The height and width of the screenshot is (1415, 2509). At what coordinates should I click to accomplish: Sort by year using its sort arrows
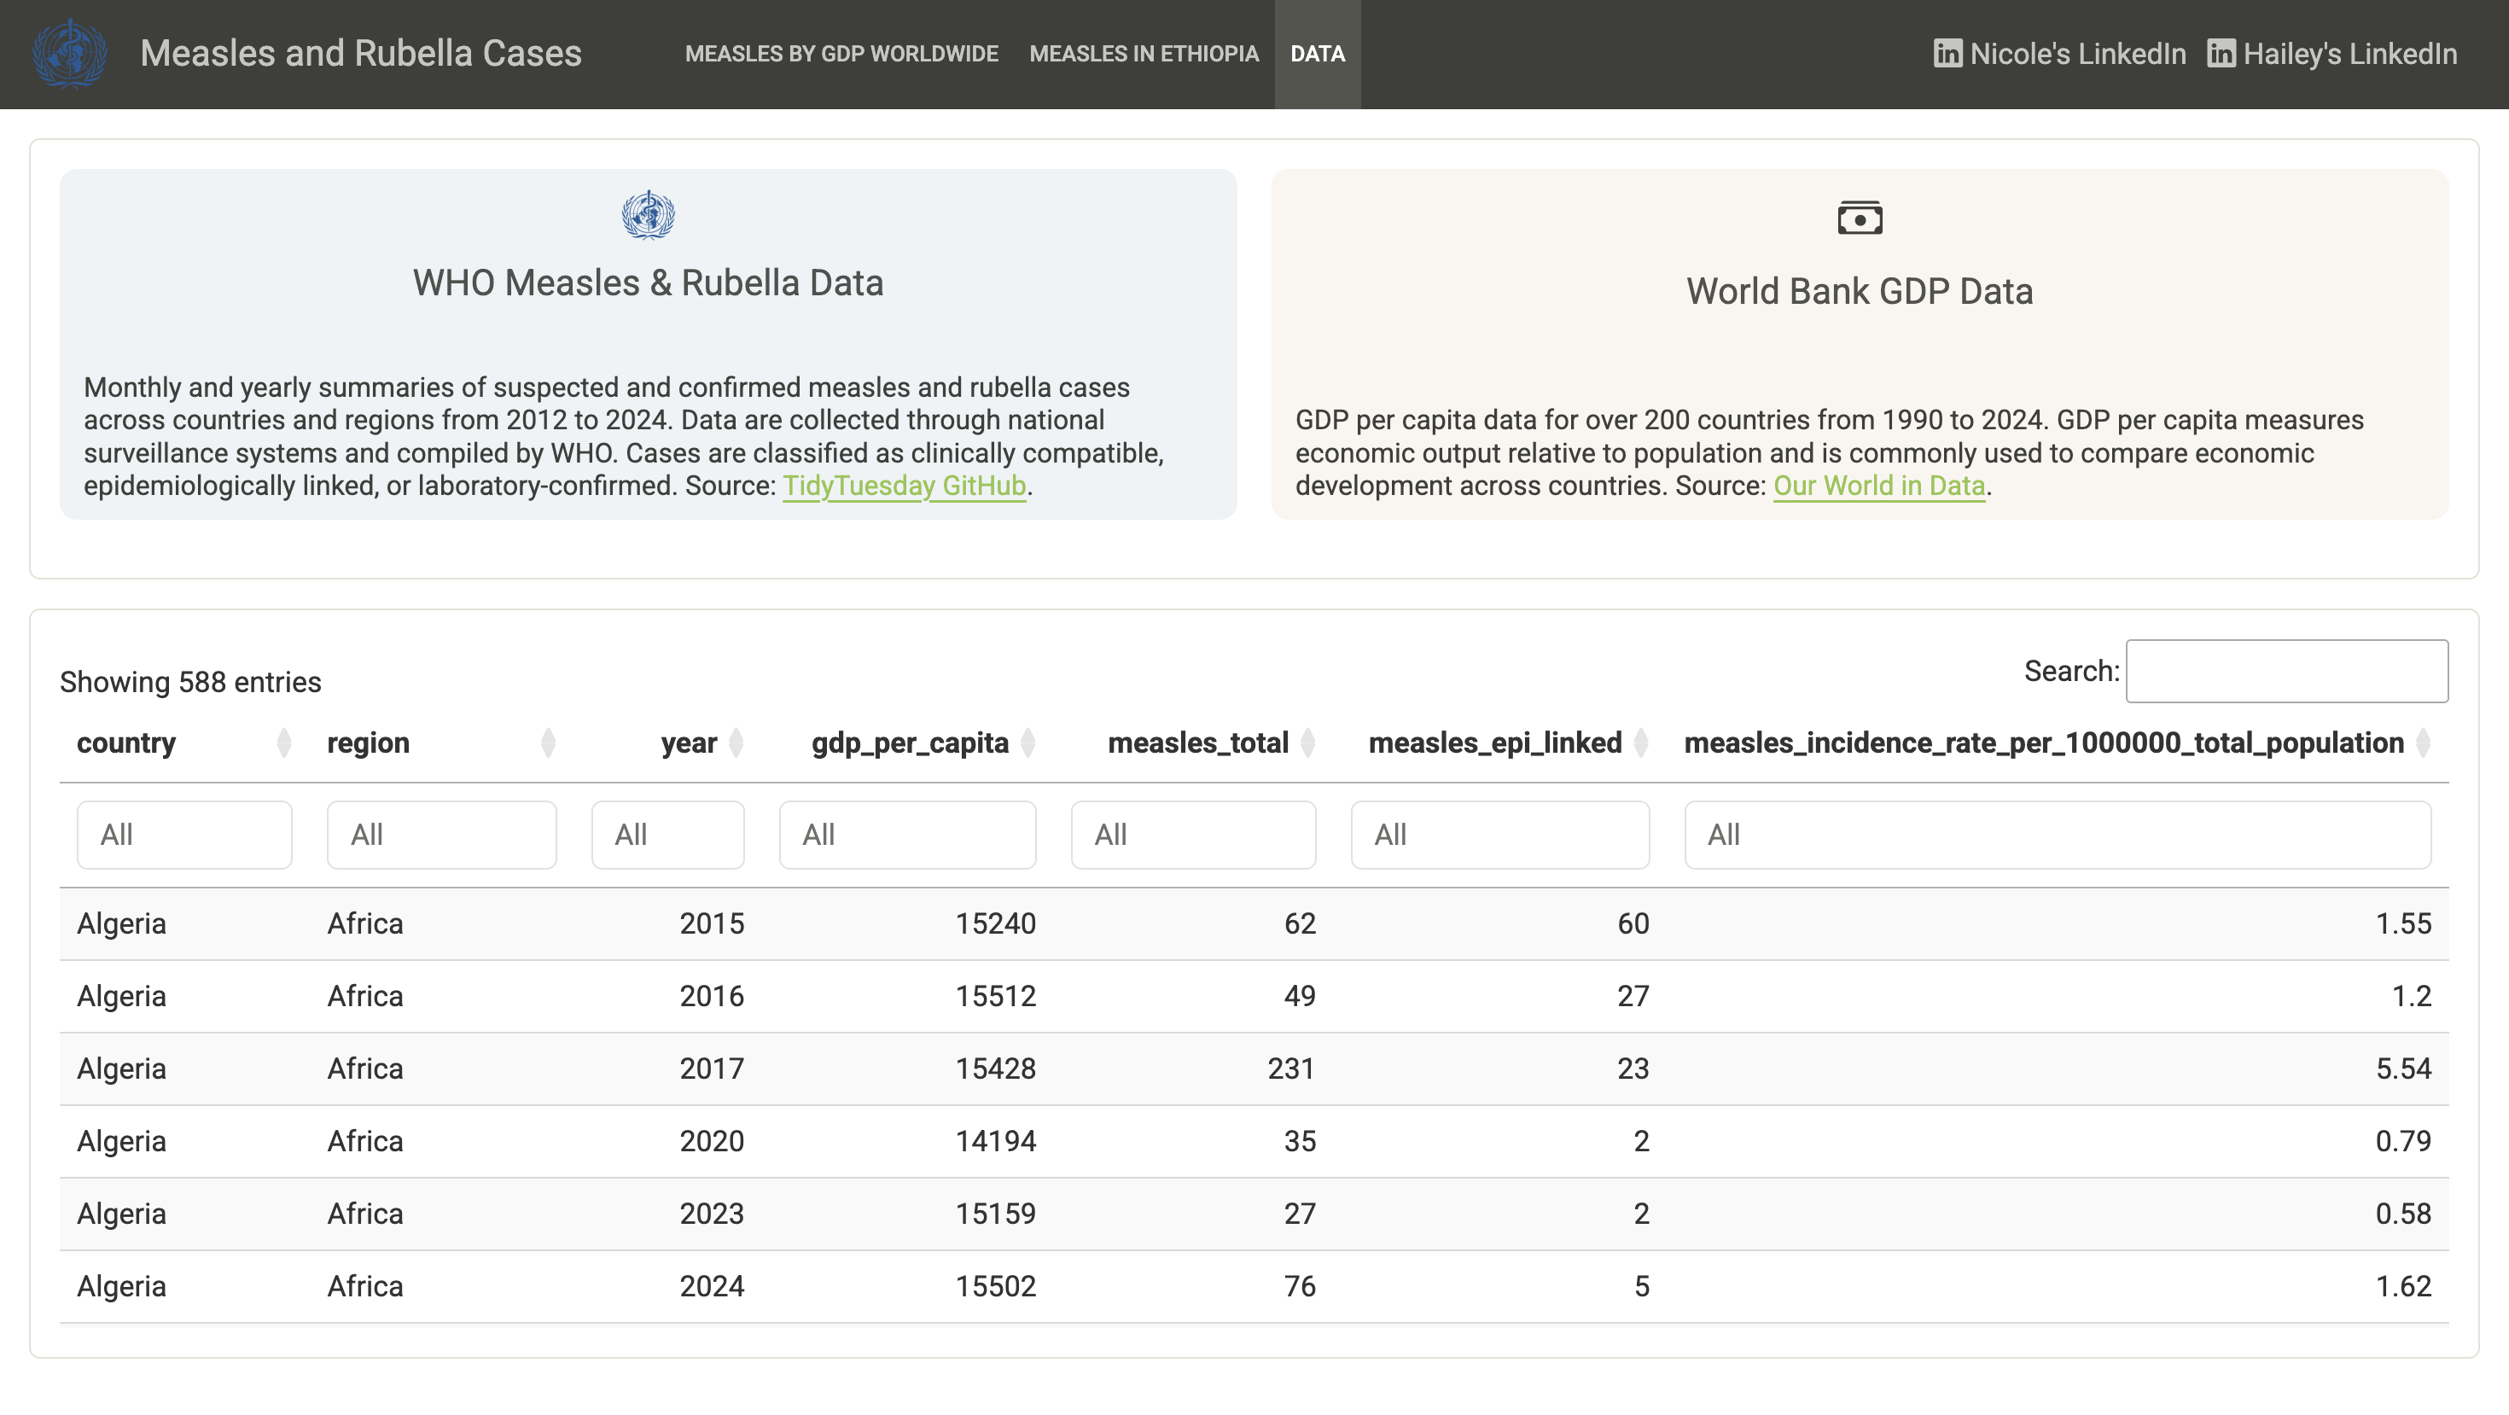(x=736, y=743)
